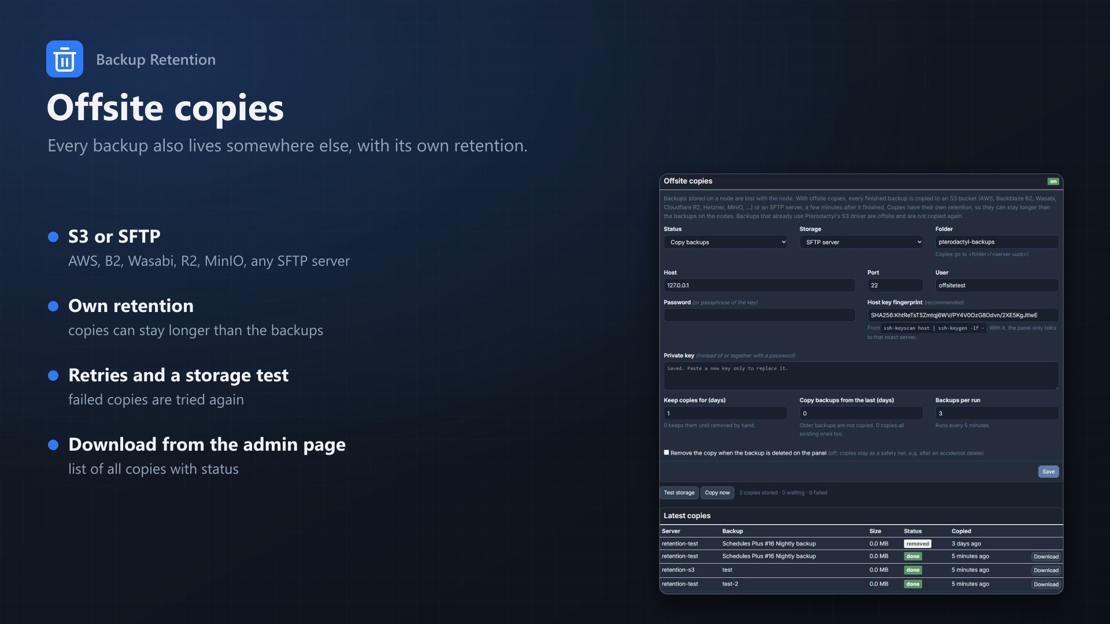Click the Test storage button
This screenshot has height=624, width=1110.
(x=679, y=493)
